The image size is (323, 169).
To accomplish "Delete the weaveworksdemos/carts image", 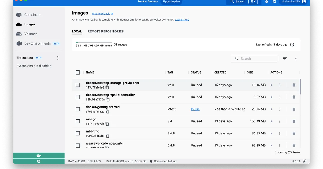I will [x=294, y=145].
